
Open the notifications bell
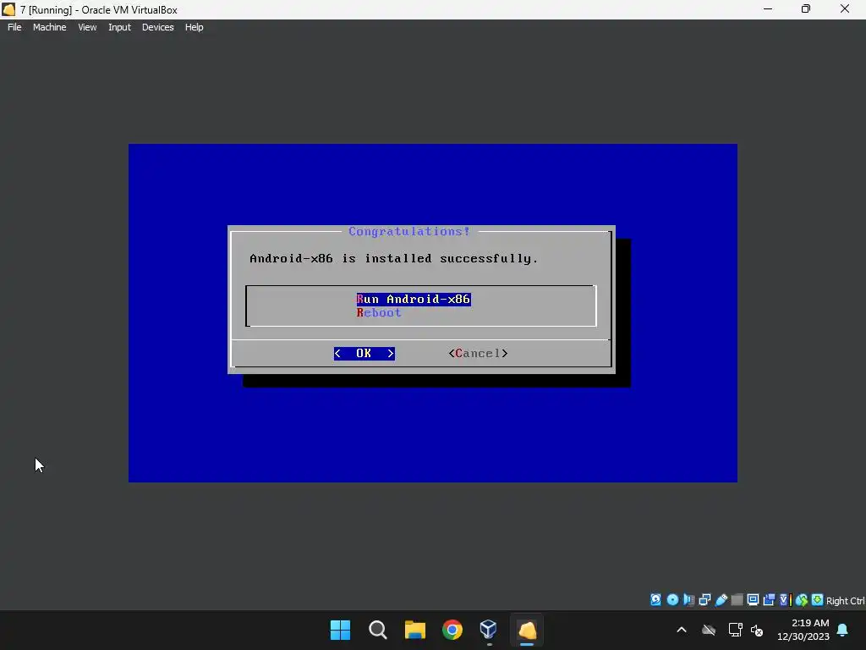coord(843,630)
